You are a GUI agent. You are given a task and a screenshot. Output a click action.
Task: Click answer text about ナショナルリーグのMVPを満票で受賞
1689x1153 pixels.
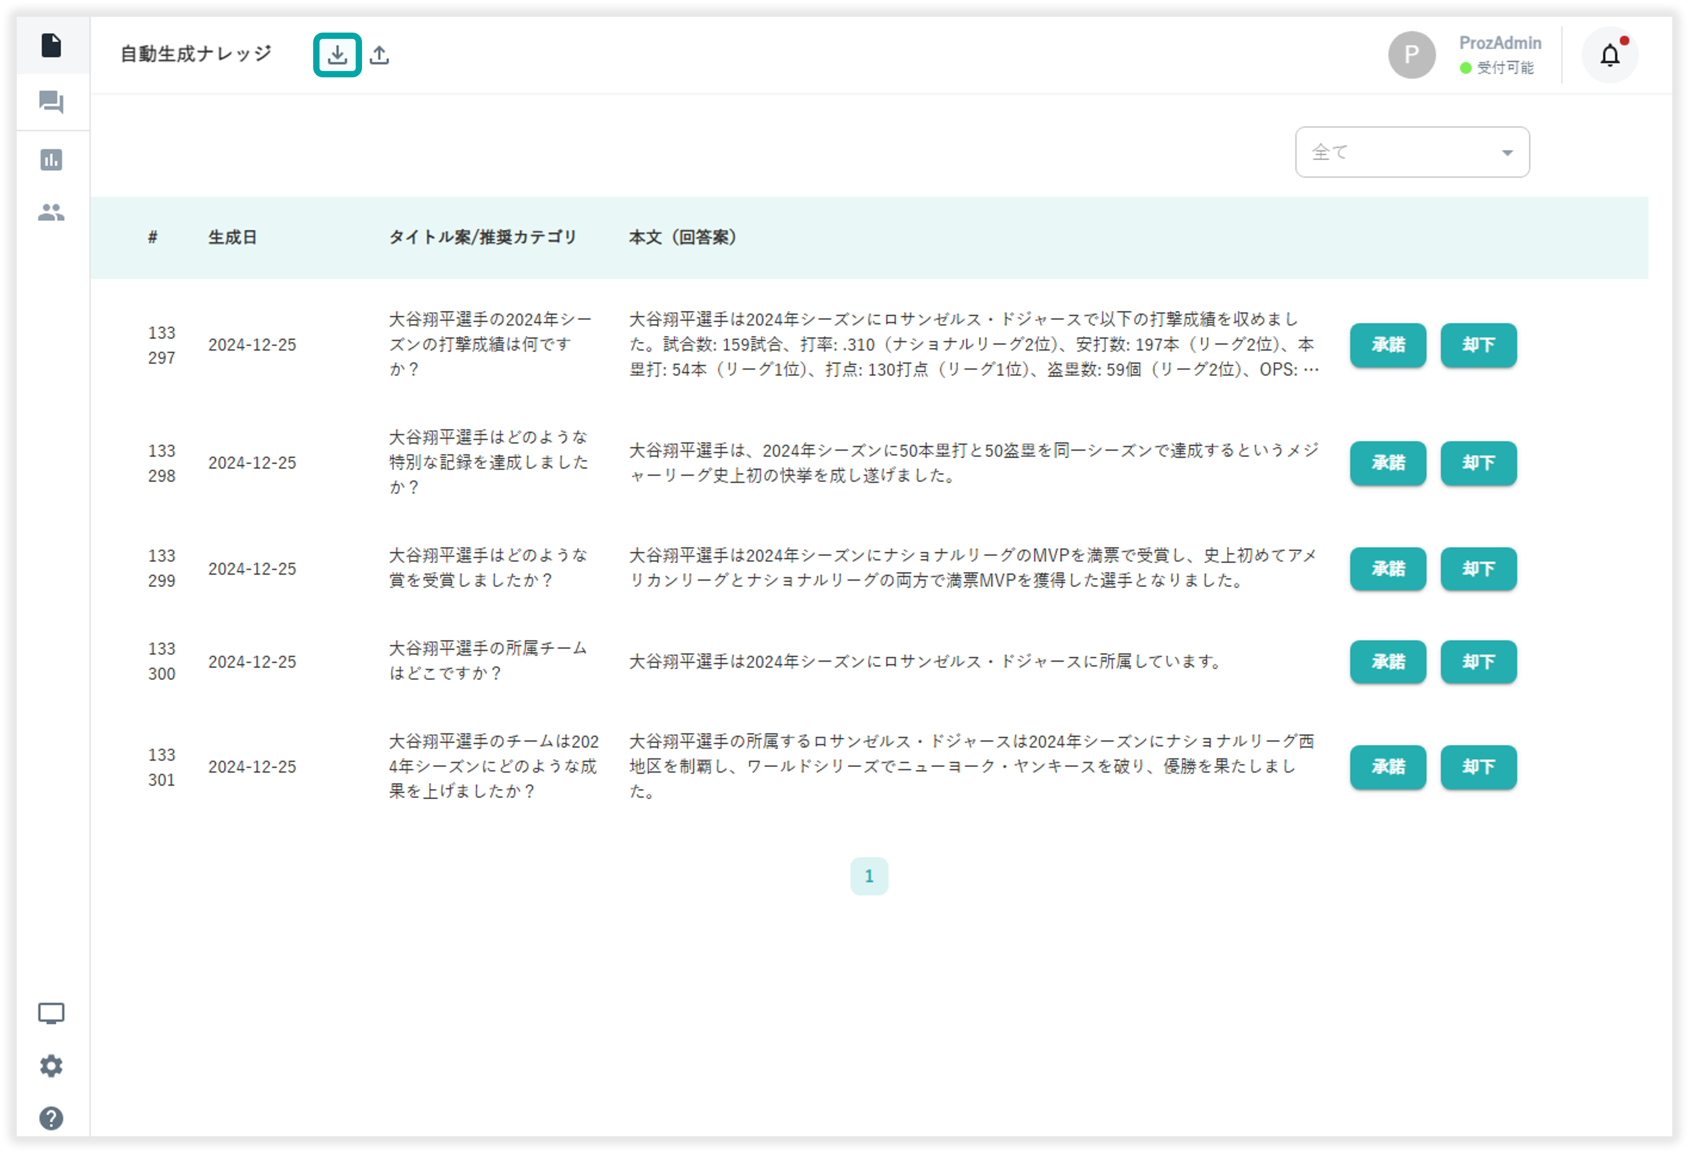coord(974,568)
